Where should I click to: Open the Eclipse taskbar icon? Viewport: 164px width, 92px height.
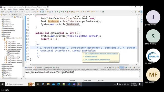point(79,84)
